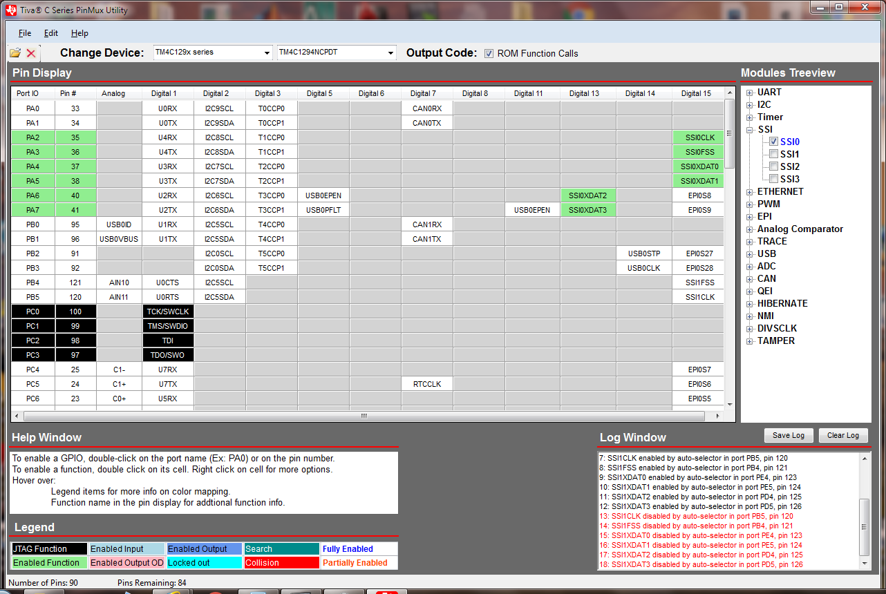Click the EPI0S27 cell on PB2
Image resolution: width=886 pixels, height=594 pixels.
[699, 253]
